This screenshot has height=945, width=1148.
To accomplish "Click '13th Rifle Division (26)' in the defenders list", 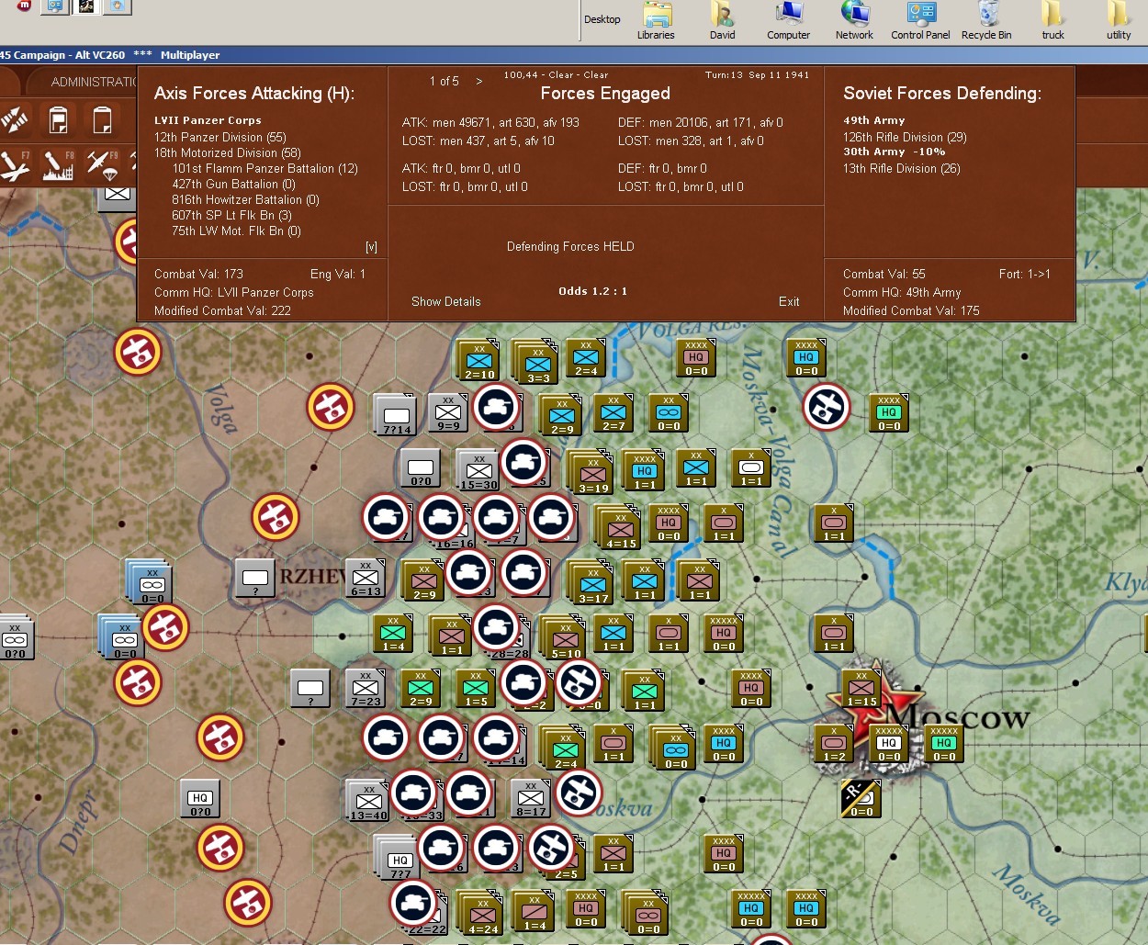I will tap(902, 168).
